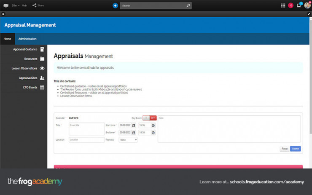Click the Submit button
This screenshot has height=195, width=312.
coord(295,149)
